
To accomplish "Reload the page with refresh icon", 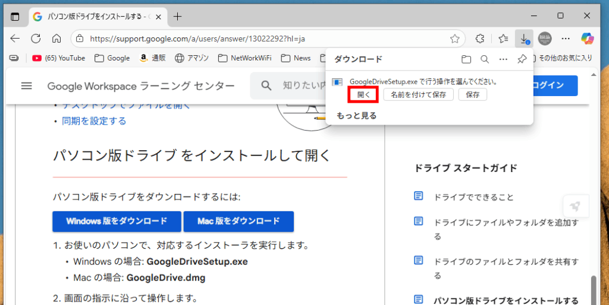I will [36, 39].
